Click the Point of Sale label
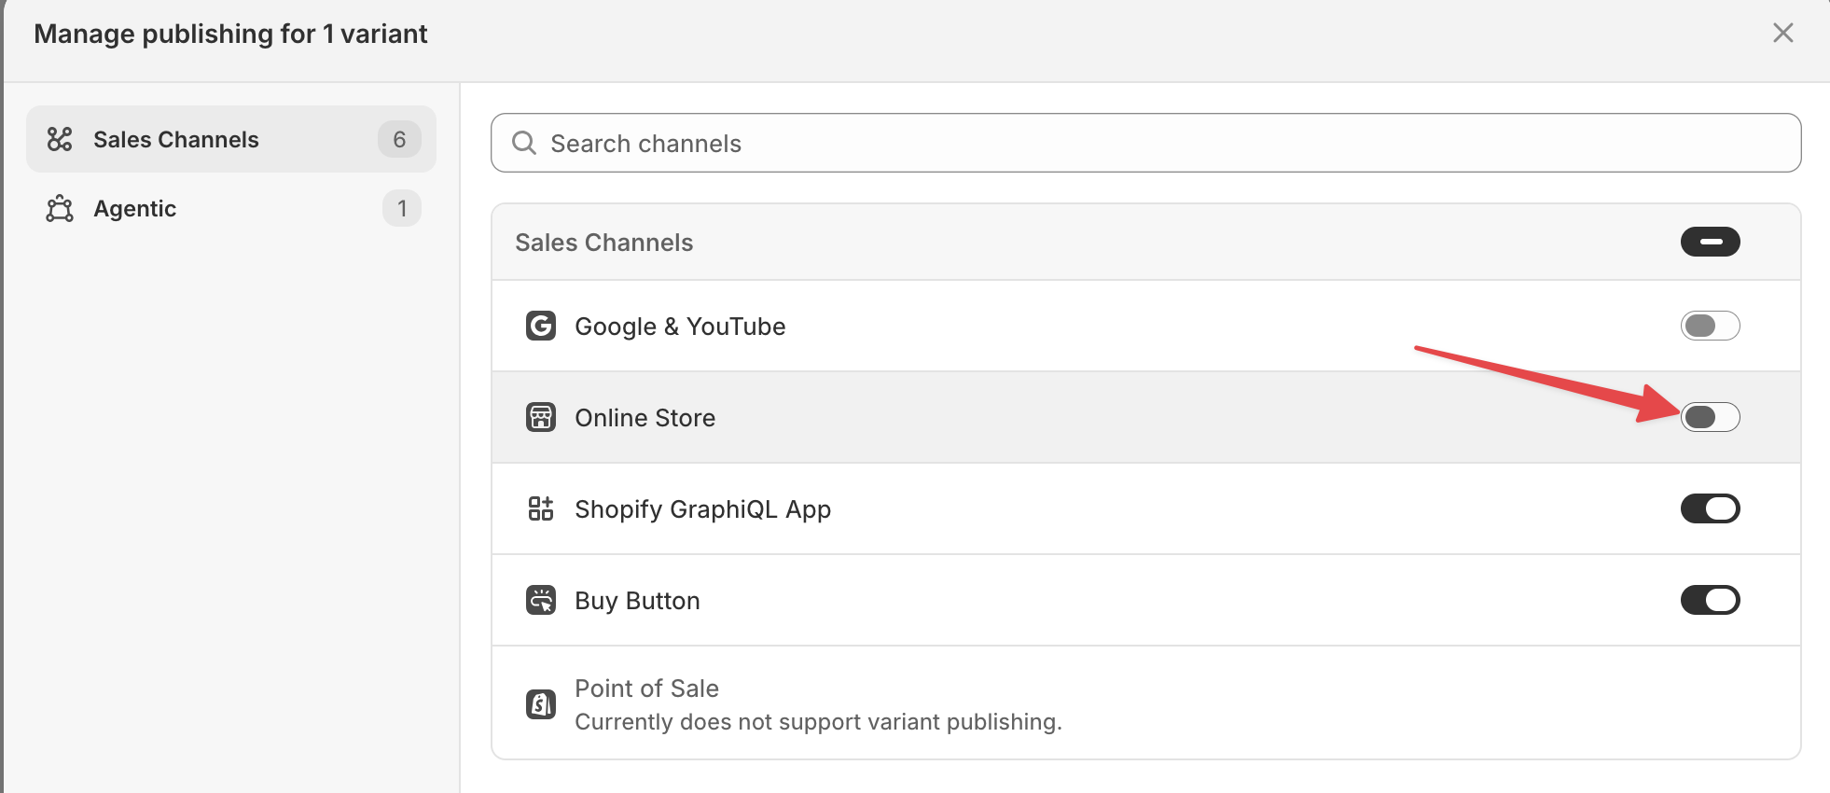 tap(646, 689)
